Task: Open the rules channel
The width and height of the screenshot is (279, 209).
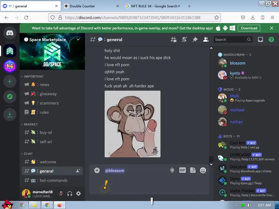Action: [x=52, y=112]
